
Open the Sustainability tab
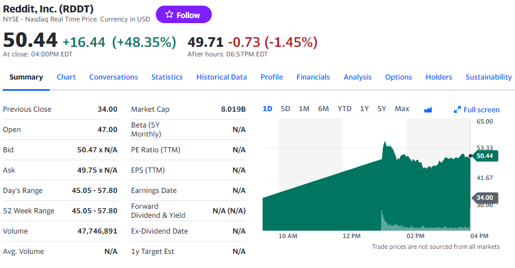coord(488,77)
